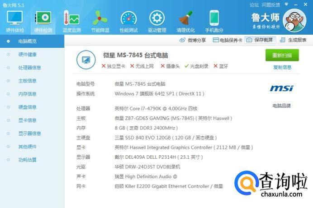Screen dimensions: 313x208
Task: Click the 鲁大师 mascot avatar
Action: click(294, 20)
